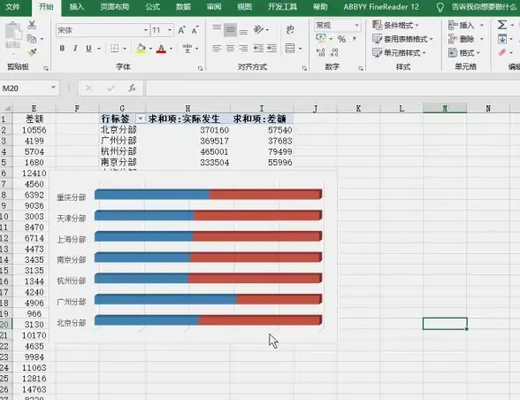The image size is (520, 400).
Task: Decrease font size with small A icon
Action: [x=195, y=31]
